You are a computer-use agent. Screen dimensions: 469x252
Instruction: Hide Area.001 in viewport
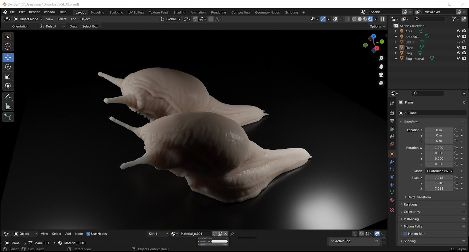coord(459,37)
